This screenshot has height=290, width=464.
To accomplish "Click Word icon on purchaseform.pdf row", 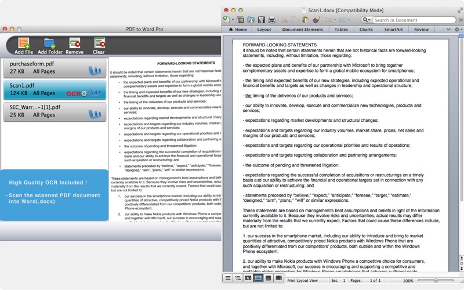I will coord(95,71).
